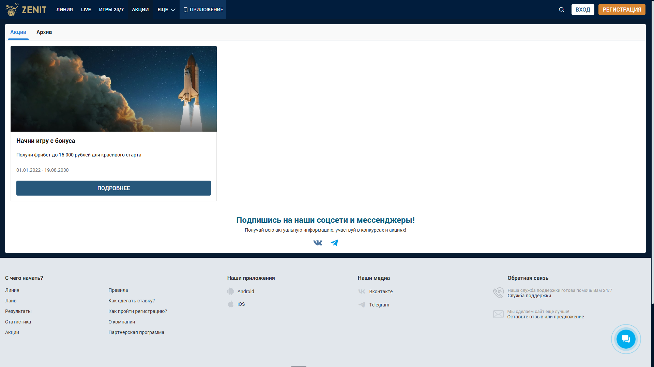Open the Лайв footer link
This screenshot has height=367, width=654.
point(11,301)
